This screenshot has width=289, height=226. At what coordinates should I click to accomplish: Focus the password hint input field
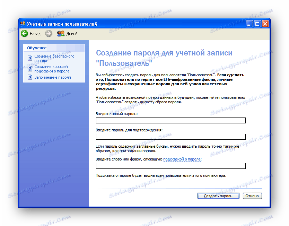[171, 166]
